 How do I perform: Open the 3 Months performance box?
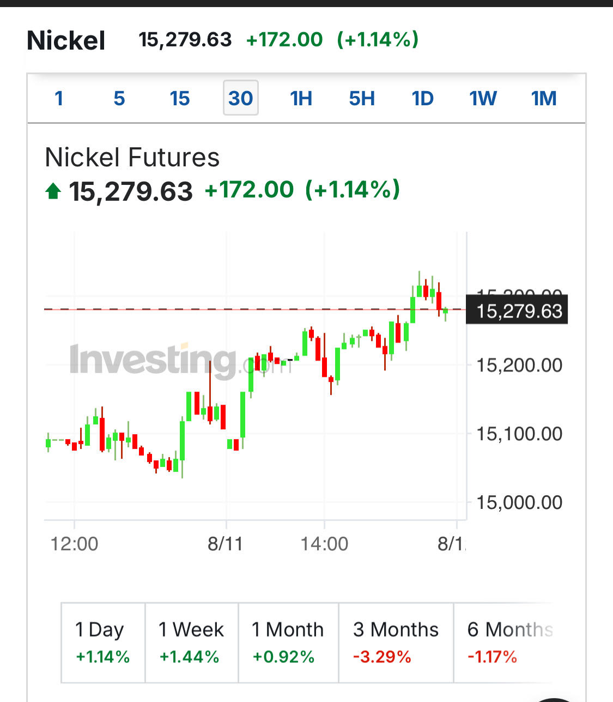pos(396,643)
